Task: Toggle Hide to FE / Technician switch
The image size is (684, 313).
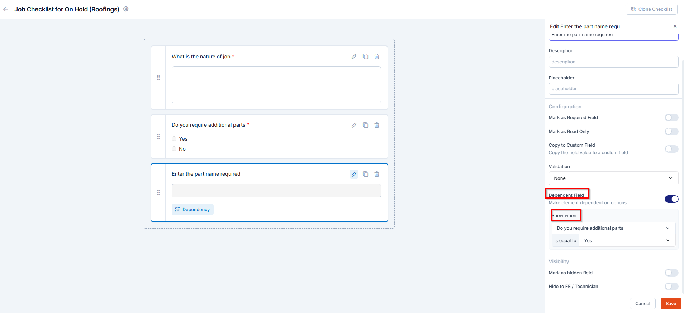Action: pos(671,287)
